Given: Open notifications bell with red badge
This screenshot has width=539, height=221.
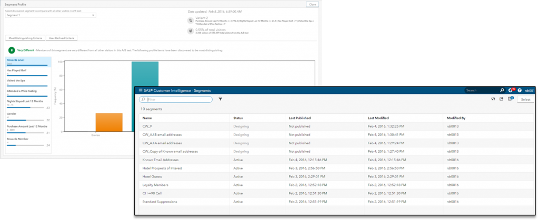Looking at the screenshot, I should (x=511, y=90).
